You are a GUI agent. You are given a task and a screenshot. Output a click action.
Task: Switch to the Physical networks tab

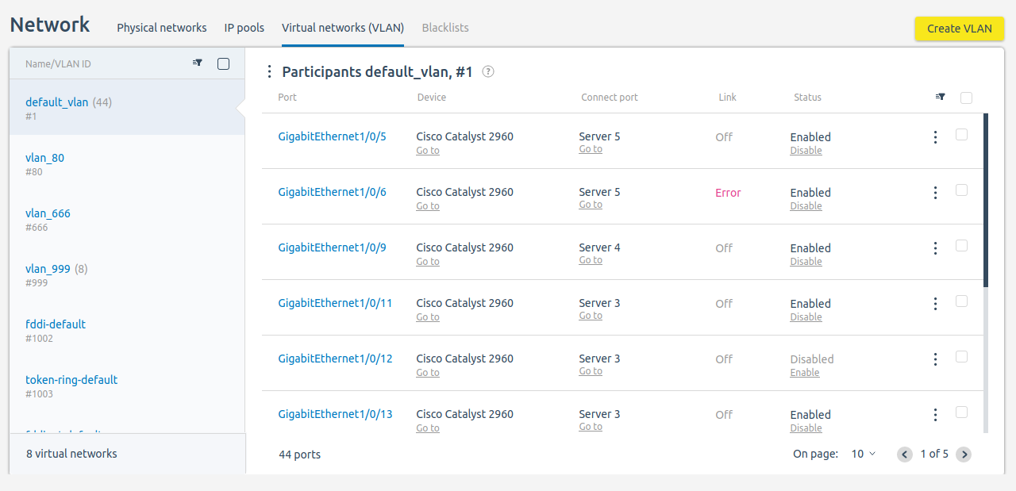point(162,28)
